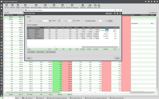Screen dimensions: 159x99
Task: Click the 3 Open Windows tab
Action: pyautogui.click(x=28, y=98)
